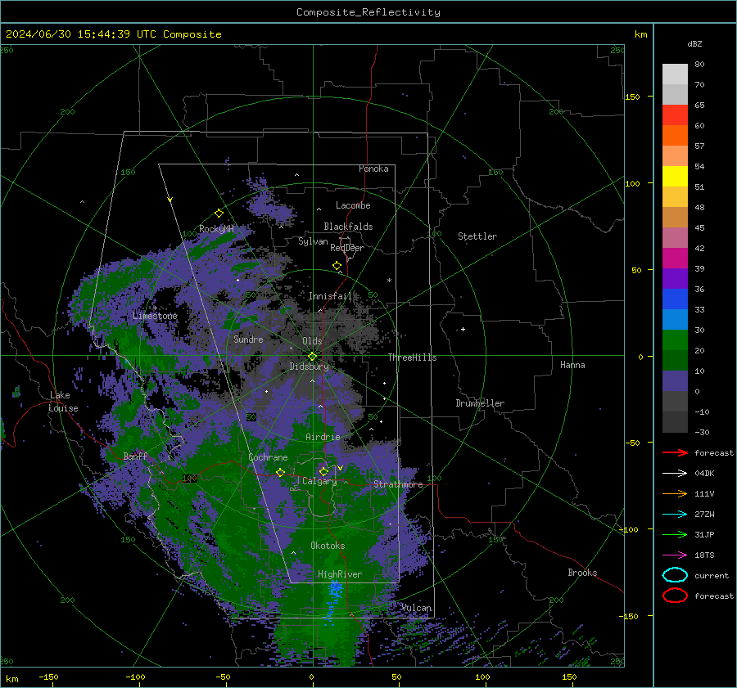
Task: Click white asterisk marker above Limestone label
Action: coord(155,308)
